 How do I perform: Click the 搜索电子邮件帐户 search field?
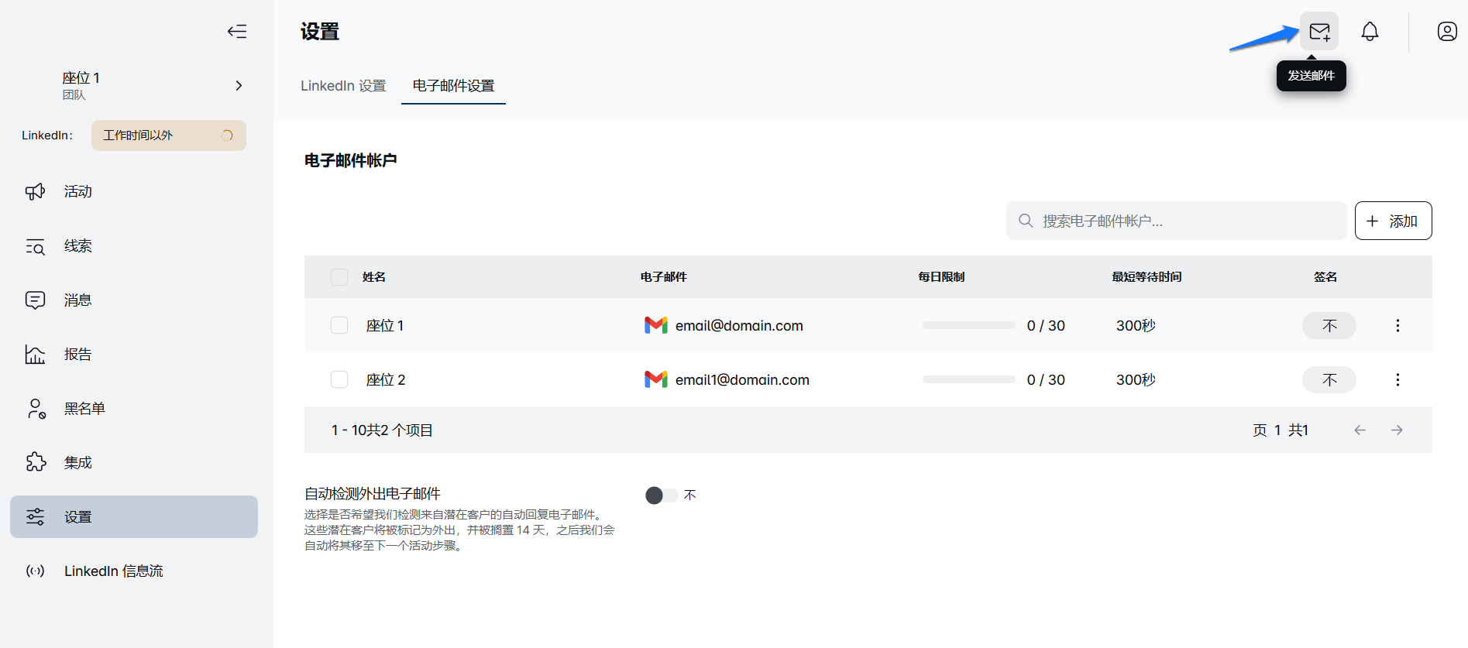coord(1176,221)
